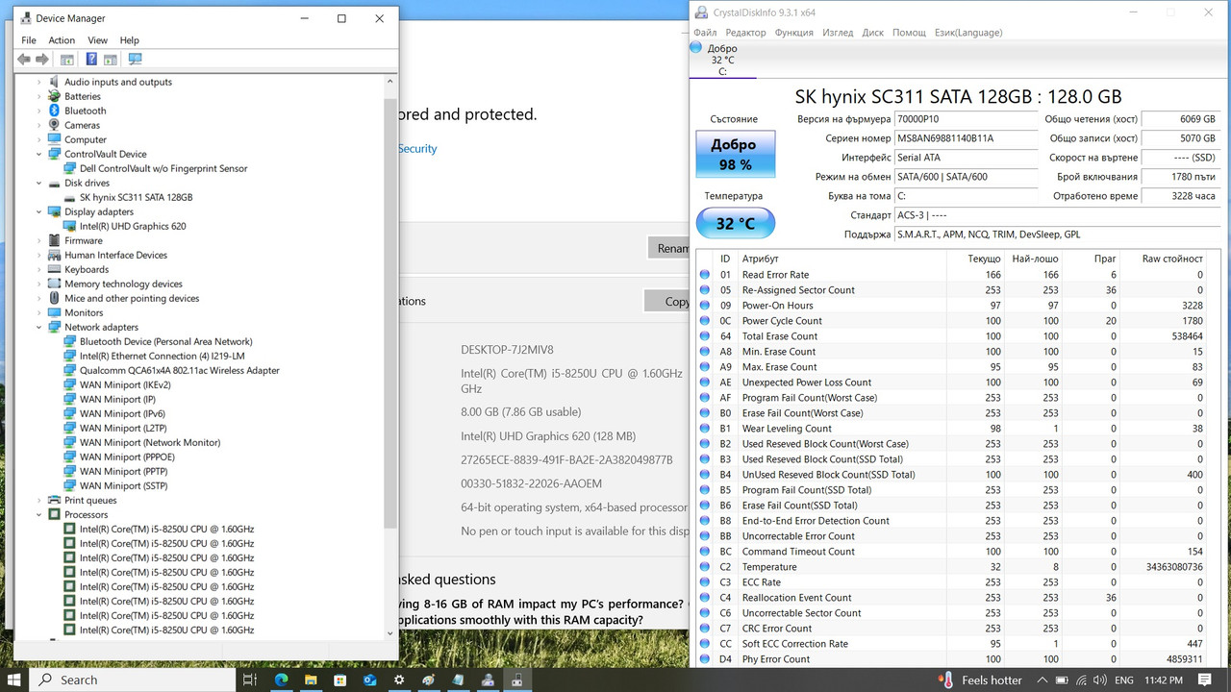Screen dimensions: 1231x692
Task: Click the Intel UHD Graphics 620 adapter icon
Action: pyautogui.click(x=70, y=226)
